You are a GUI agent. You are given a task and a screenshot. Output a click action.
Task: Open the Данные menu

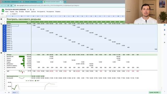[x=34, y=11]
